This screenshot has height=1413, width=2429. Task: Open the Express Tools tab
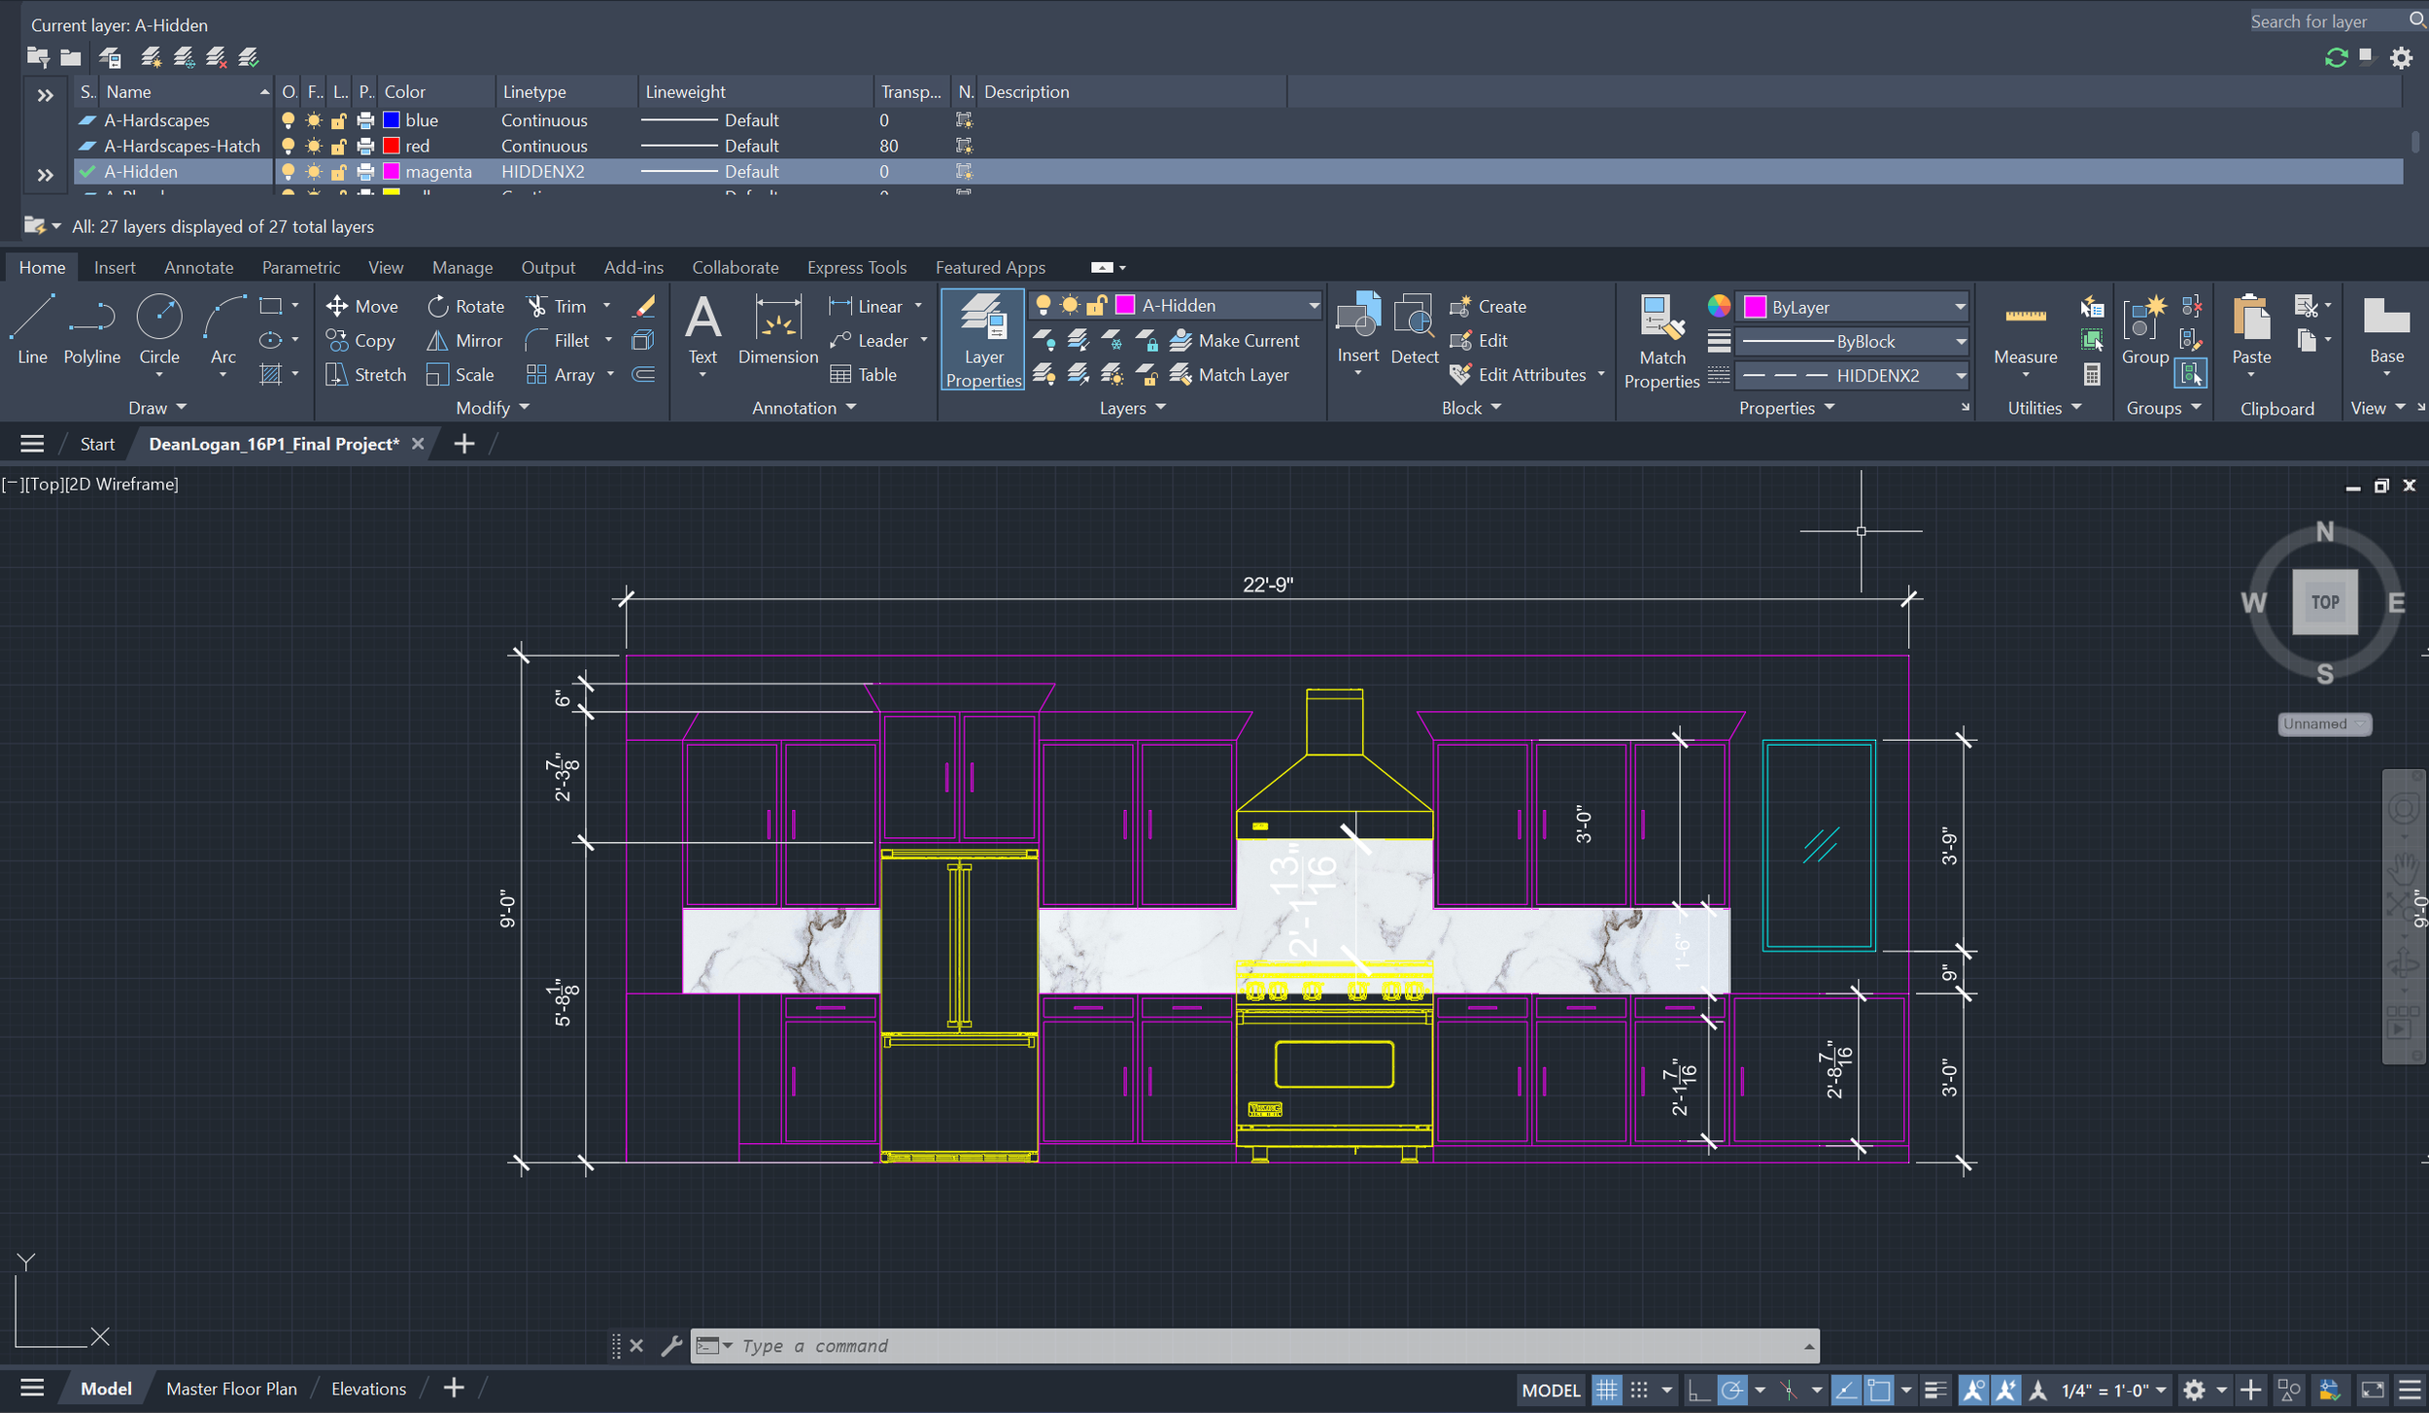[856, 267]
